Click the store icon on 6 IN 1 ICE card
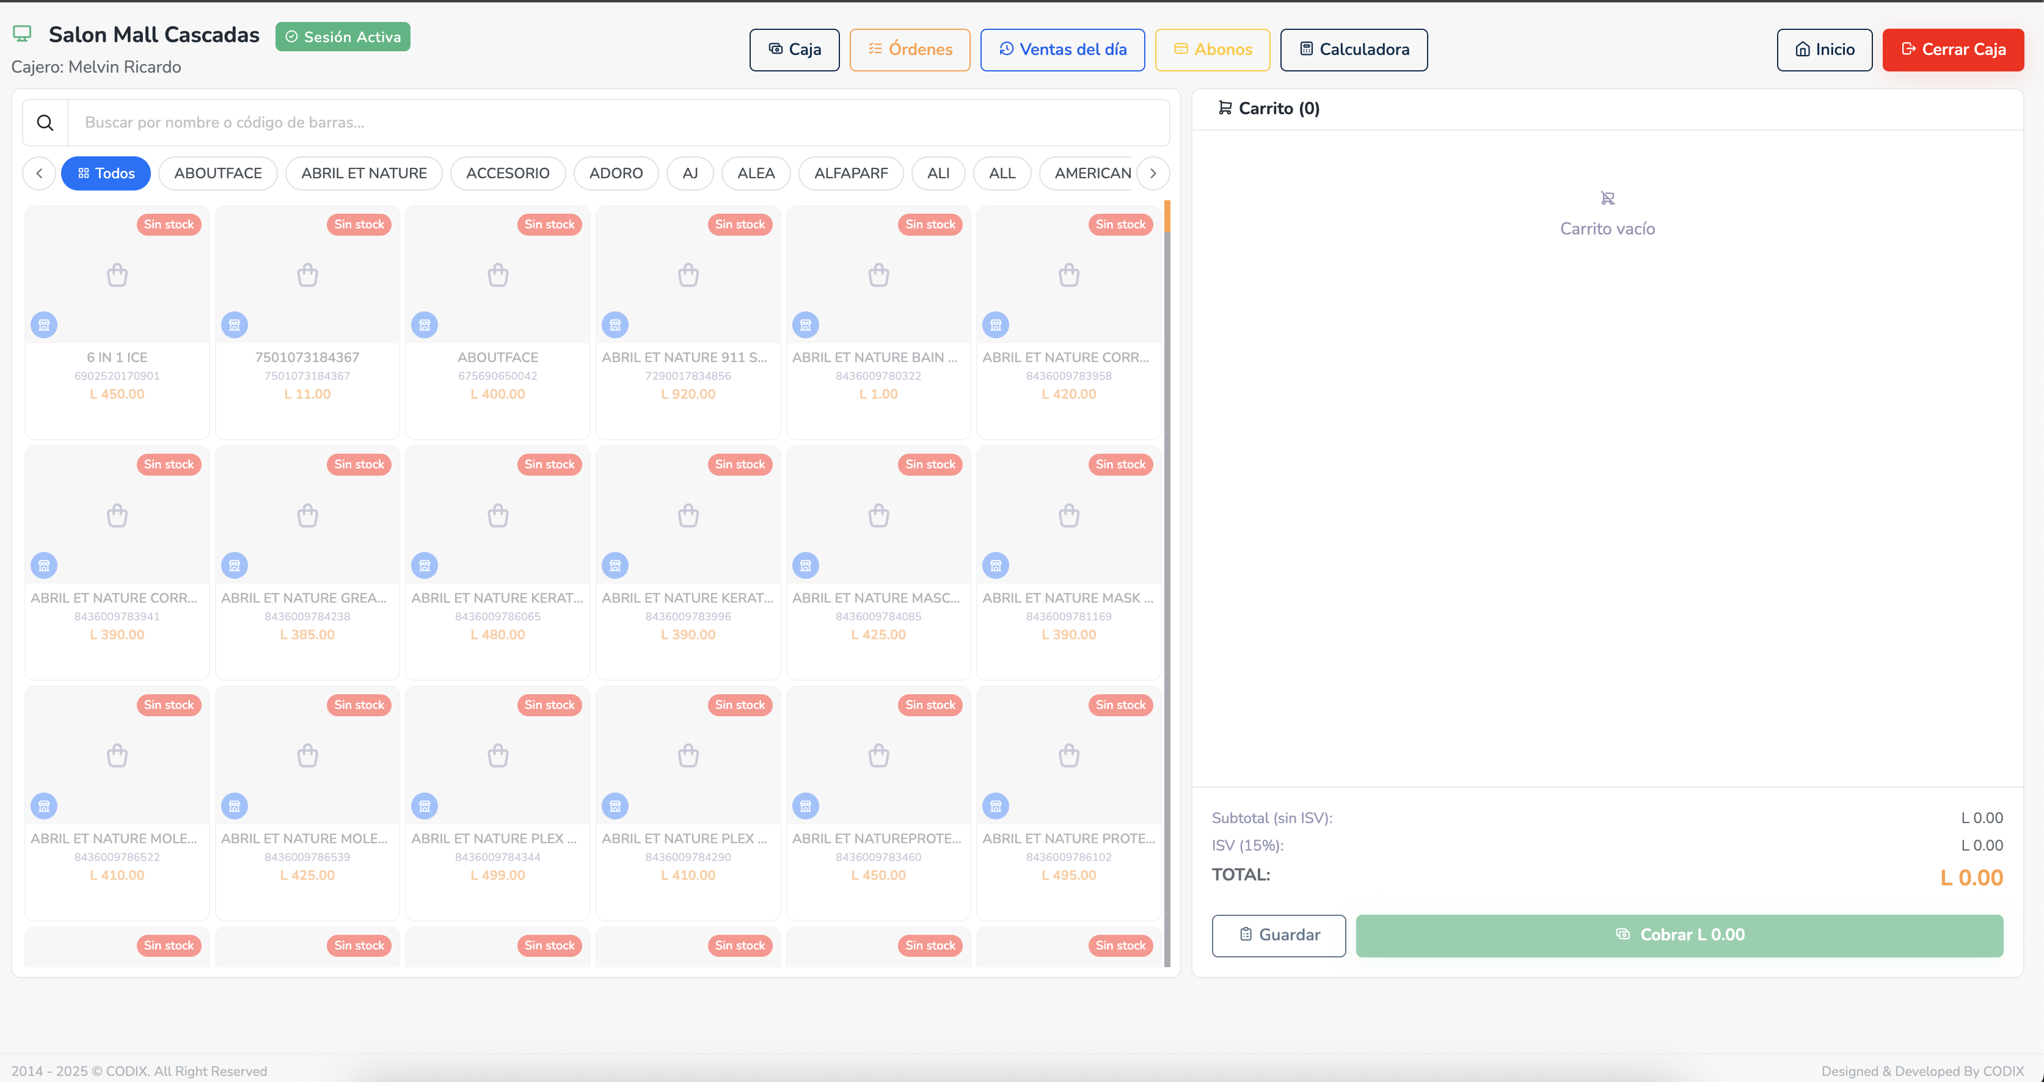 click(45, 325)
